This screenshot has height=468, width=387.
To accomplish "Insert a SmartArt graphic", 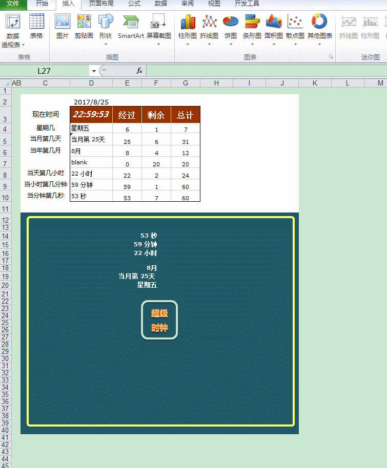I will click(131, 27).
